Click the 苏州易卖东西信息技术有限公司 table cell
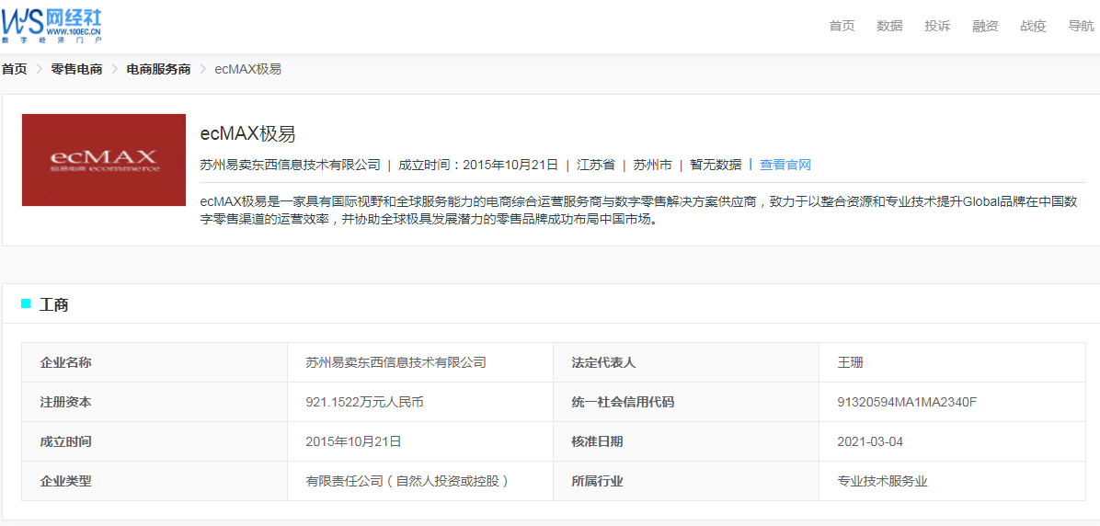Screen dimensions: 1100x526 click(x=420, y=362)
